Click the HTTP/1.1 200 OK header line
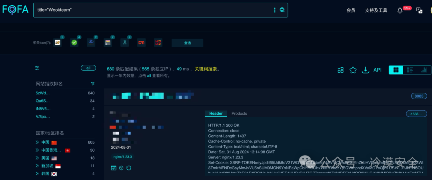Image resolution: width=432 pixels, height=180 pixels. pos(224,126)
